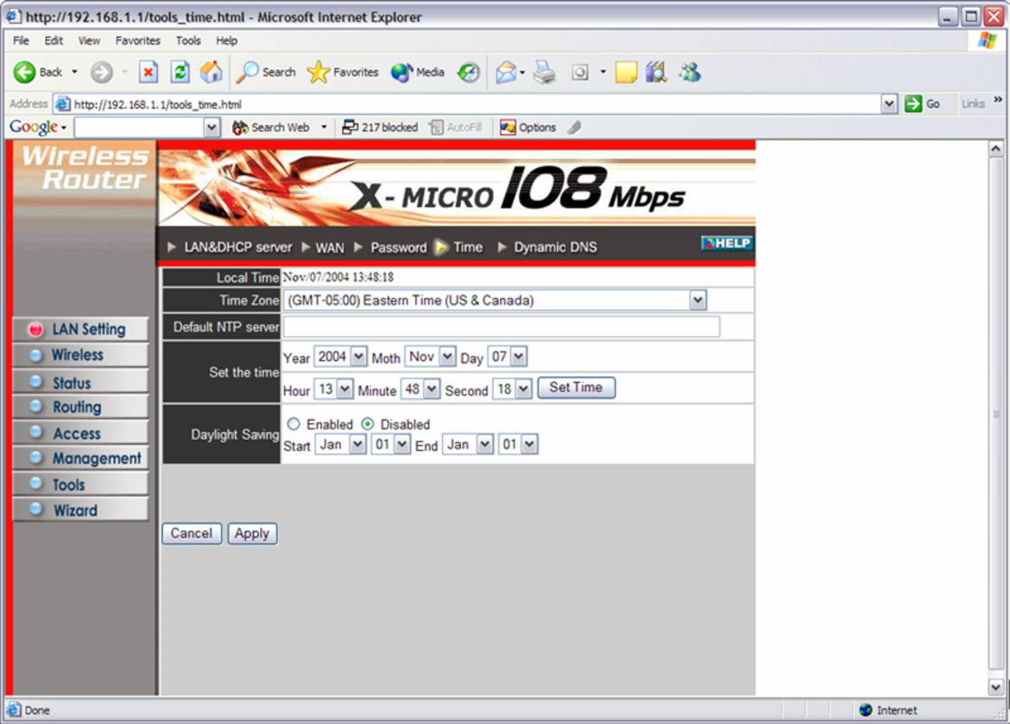Open Search magnifier in toolbar
The height and width of the screenshot is (724, 1010).
(248, 73)
